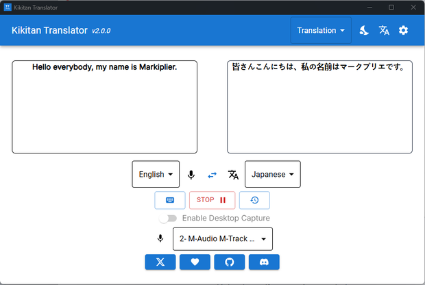Expand the English source language dropdown
The width and height of the screenshot is (425, 285).
(x=156, y=174)
